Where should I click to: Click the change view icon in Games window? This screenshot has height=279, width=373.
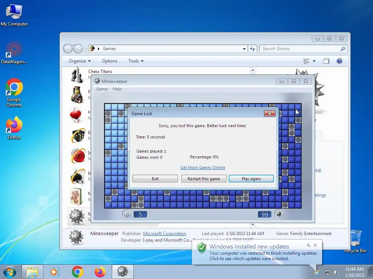pos(306,61)
